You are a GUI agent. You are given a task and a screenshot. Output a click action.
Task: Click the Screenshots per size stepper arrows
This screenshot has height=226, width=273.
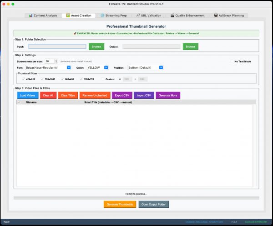pos(56,61)
